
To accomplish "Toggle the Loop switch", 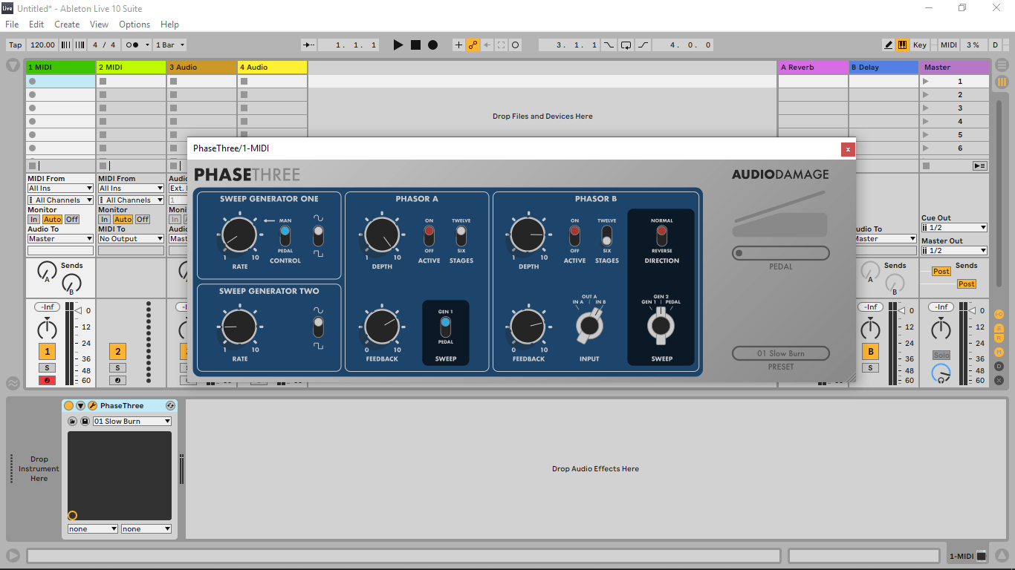I will pos(626,45).
